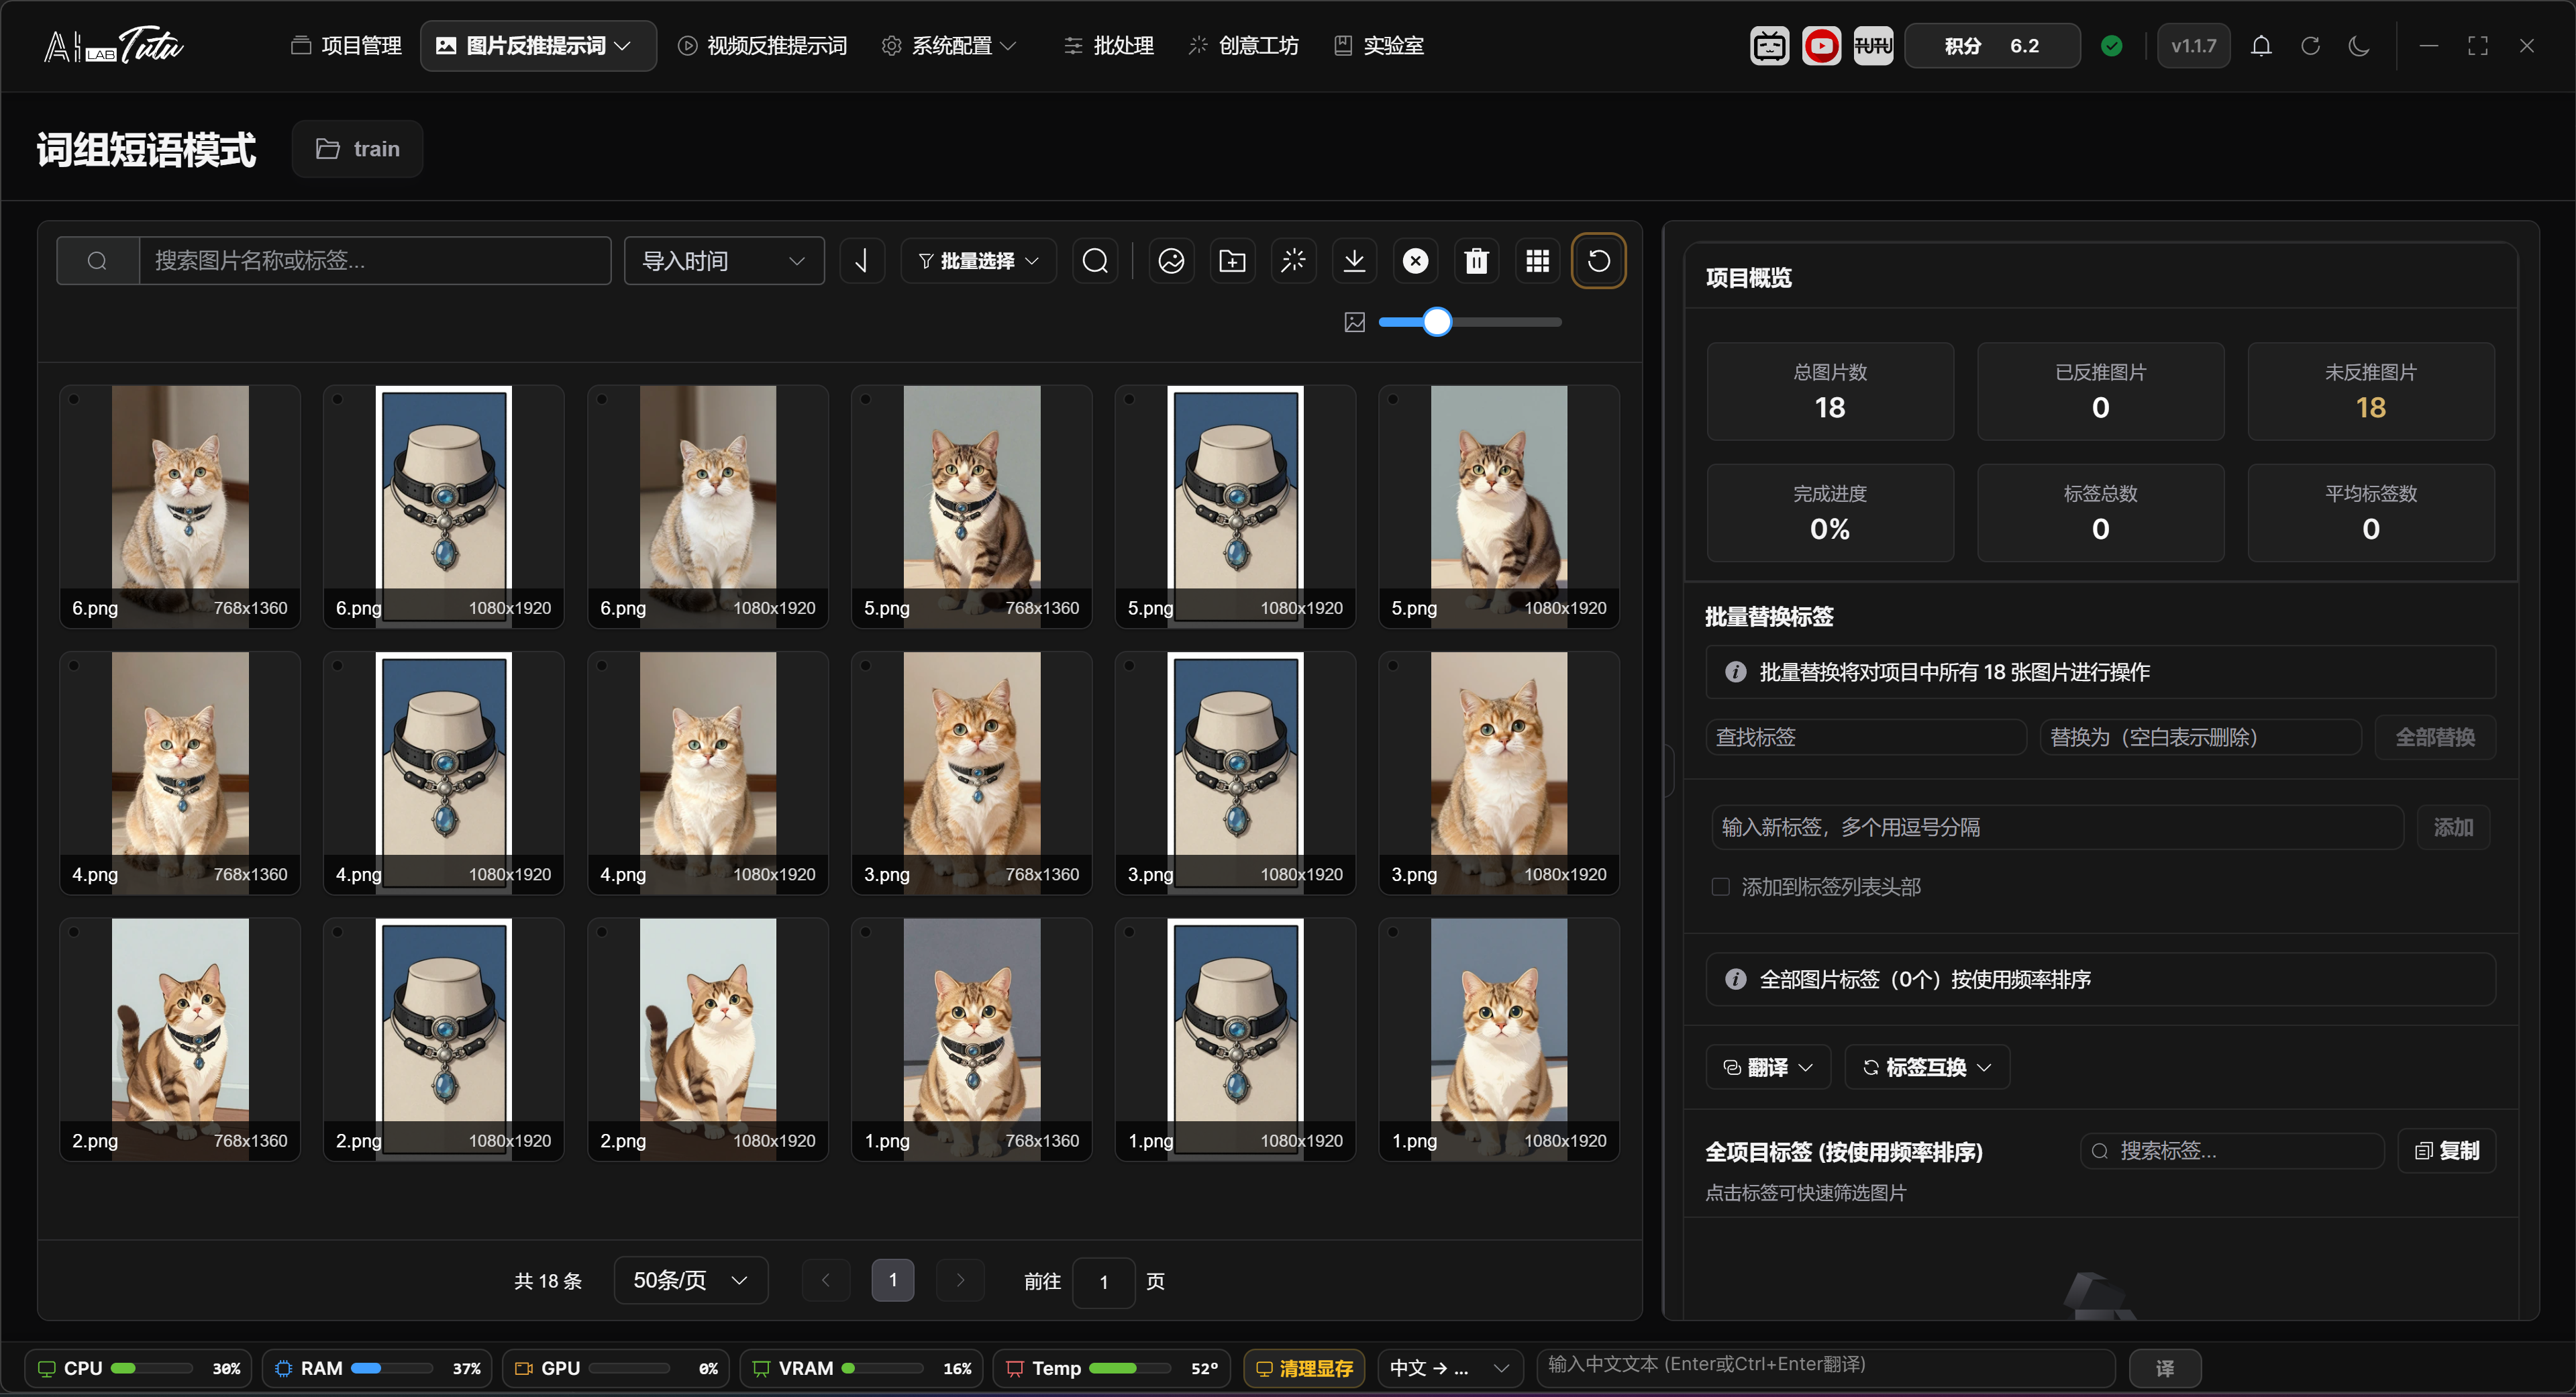The image size is (2576, 1397).
Task: Click the search icon in image search box
Action: point(97,261)
